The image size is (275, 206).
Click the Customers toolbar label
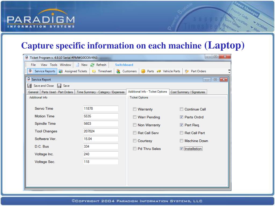tap(129, 71)
